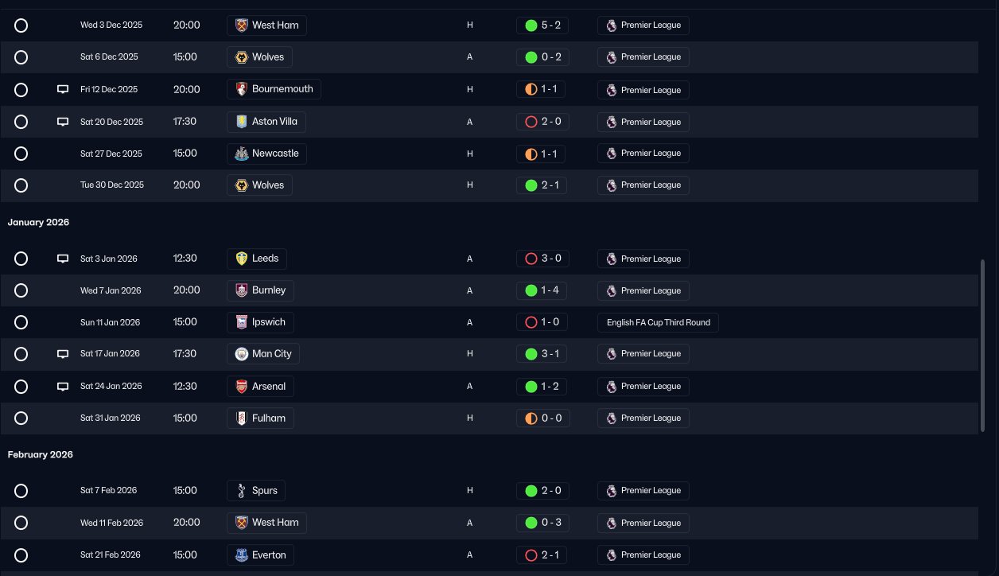
Task: Click the TV icon for Man City match
Action: pyautogui.click(x=63, y=354)
